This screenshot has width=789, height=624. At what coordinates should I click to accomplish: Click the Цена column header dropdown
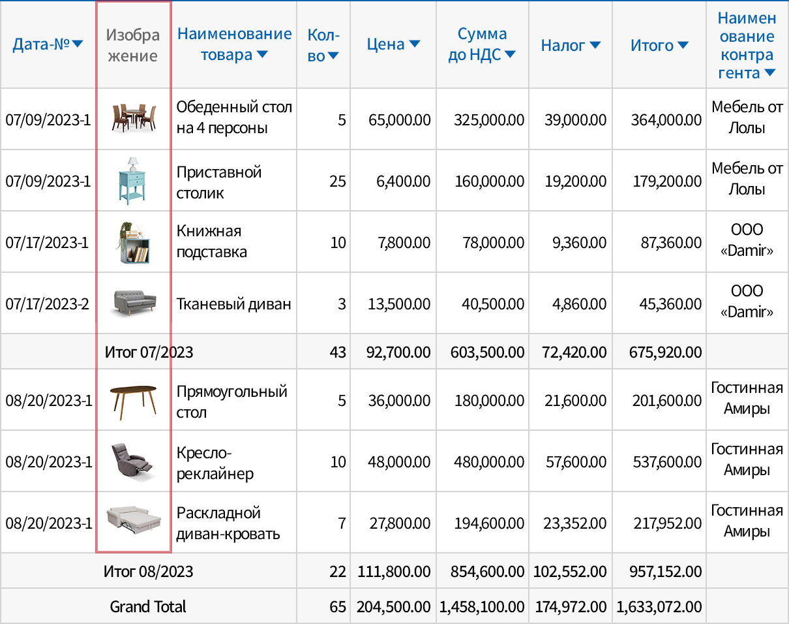pos(414,44)
